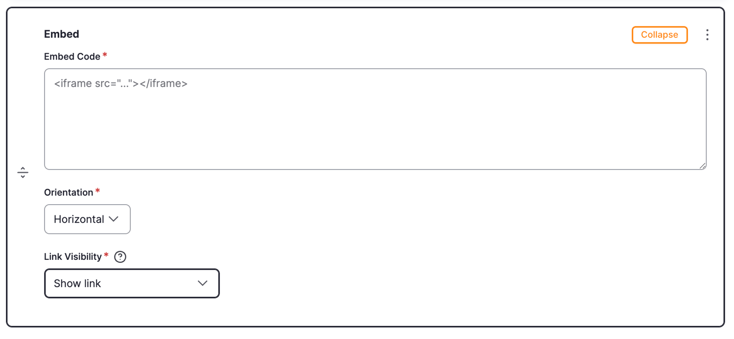
Task: Click the red asterisk next to Orientation
Action: tap(97, 191)
